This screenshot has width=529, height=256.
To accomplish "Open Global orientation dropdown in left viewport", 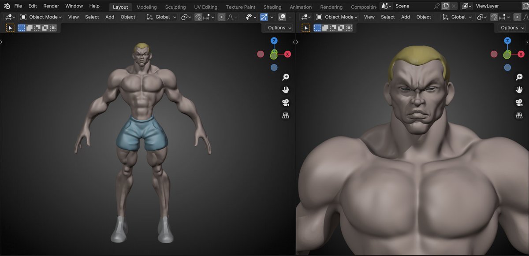I will [x=161, y=17].
